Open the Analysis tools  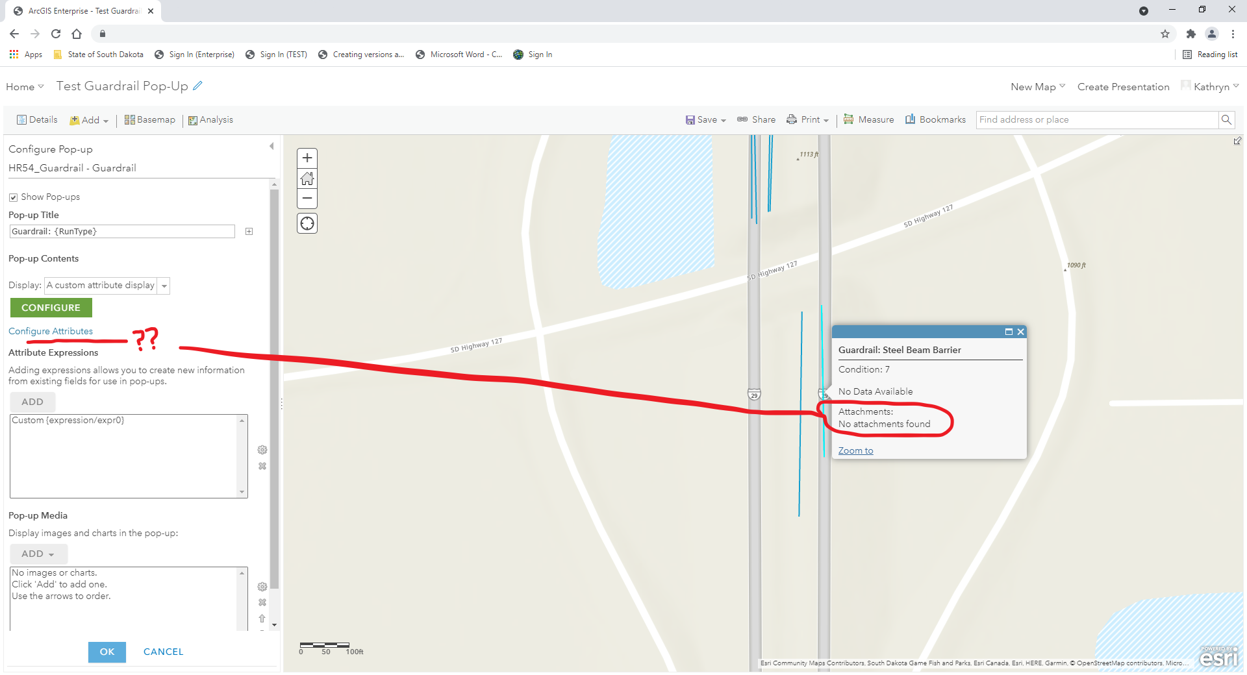(x=210, y=120)
